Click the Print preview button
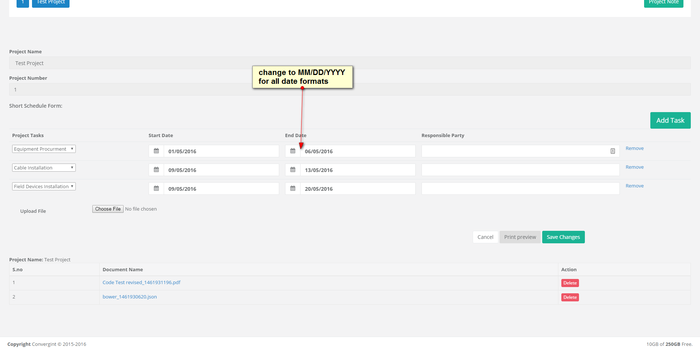The image size is (700, 351). (520, 237)
